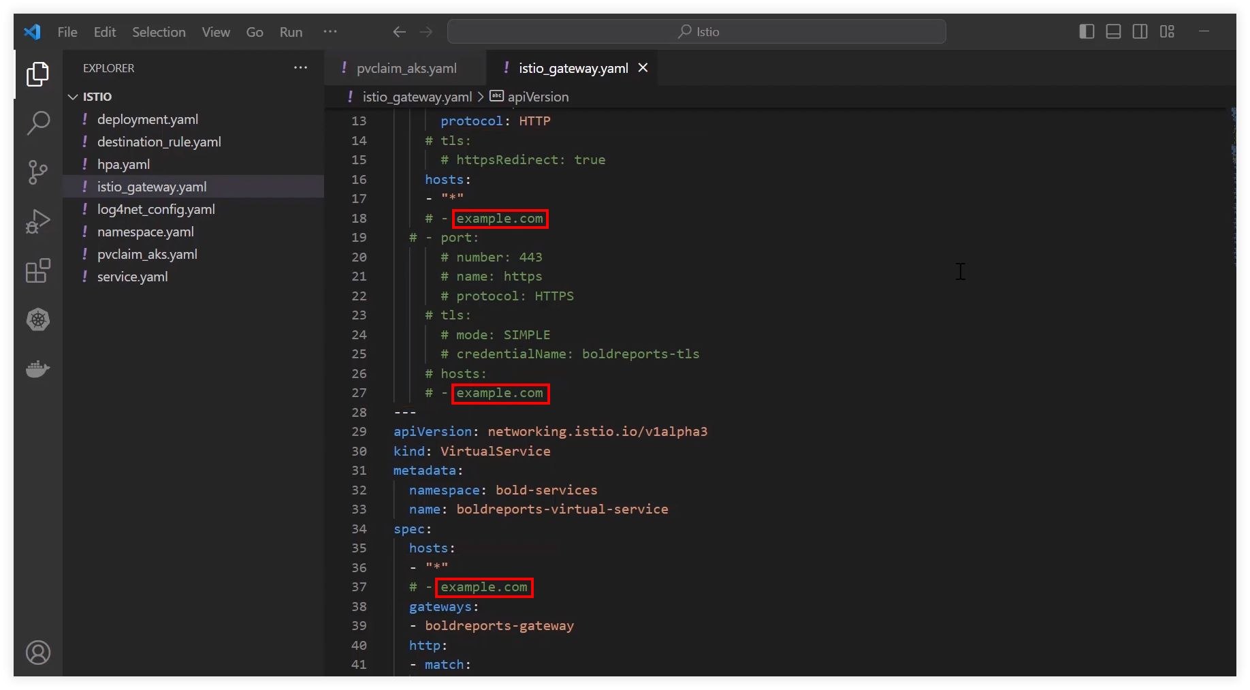Viewport: 1250px width, 690px height.
Task: Click 'credentialName: boldreports-tls' comment
Action: (570, 354)
